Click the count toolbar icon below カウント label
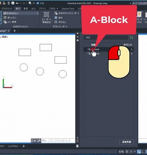 click(78, 146)
